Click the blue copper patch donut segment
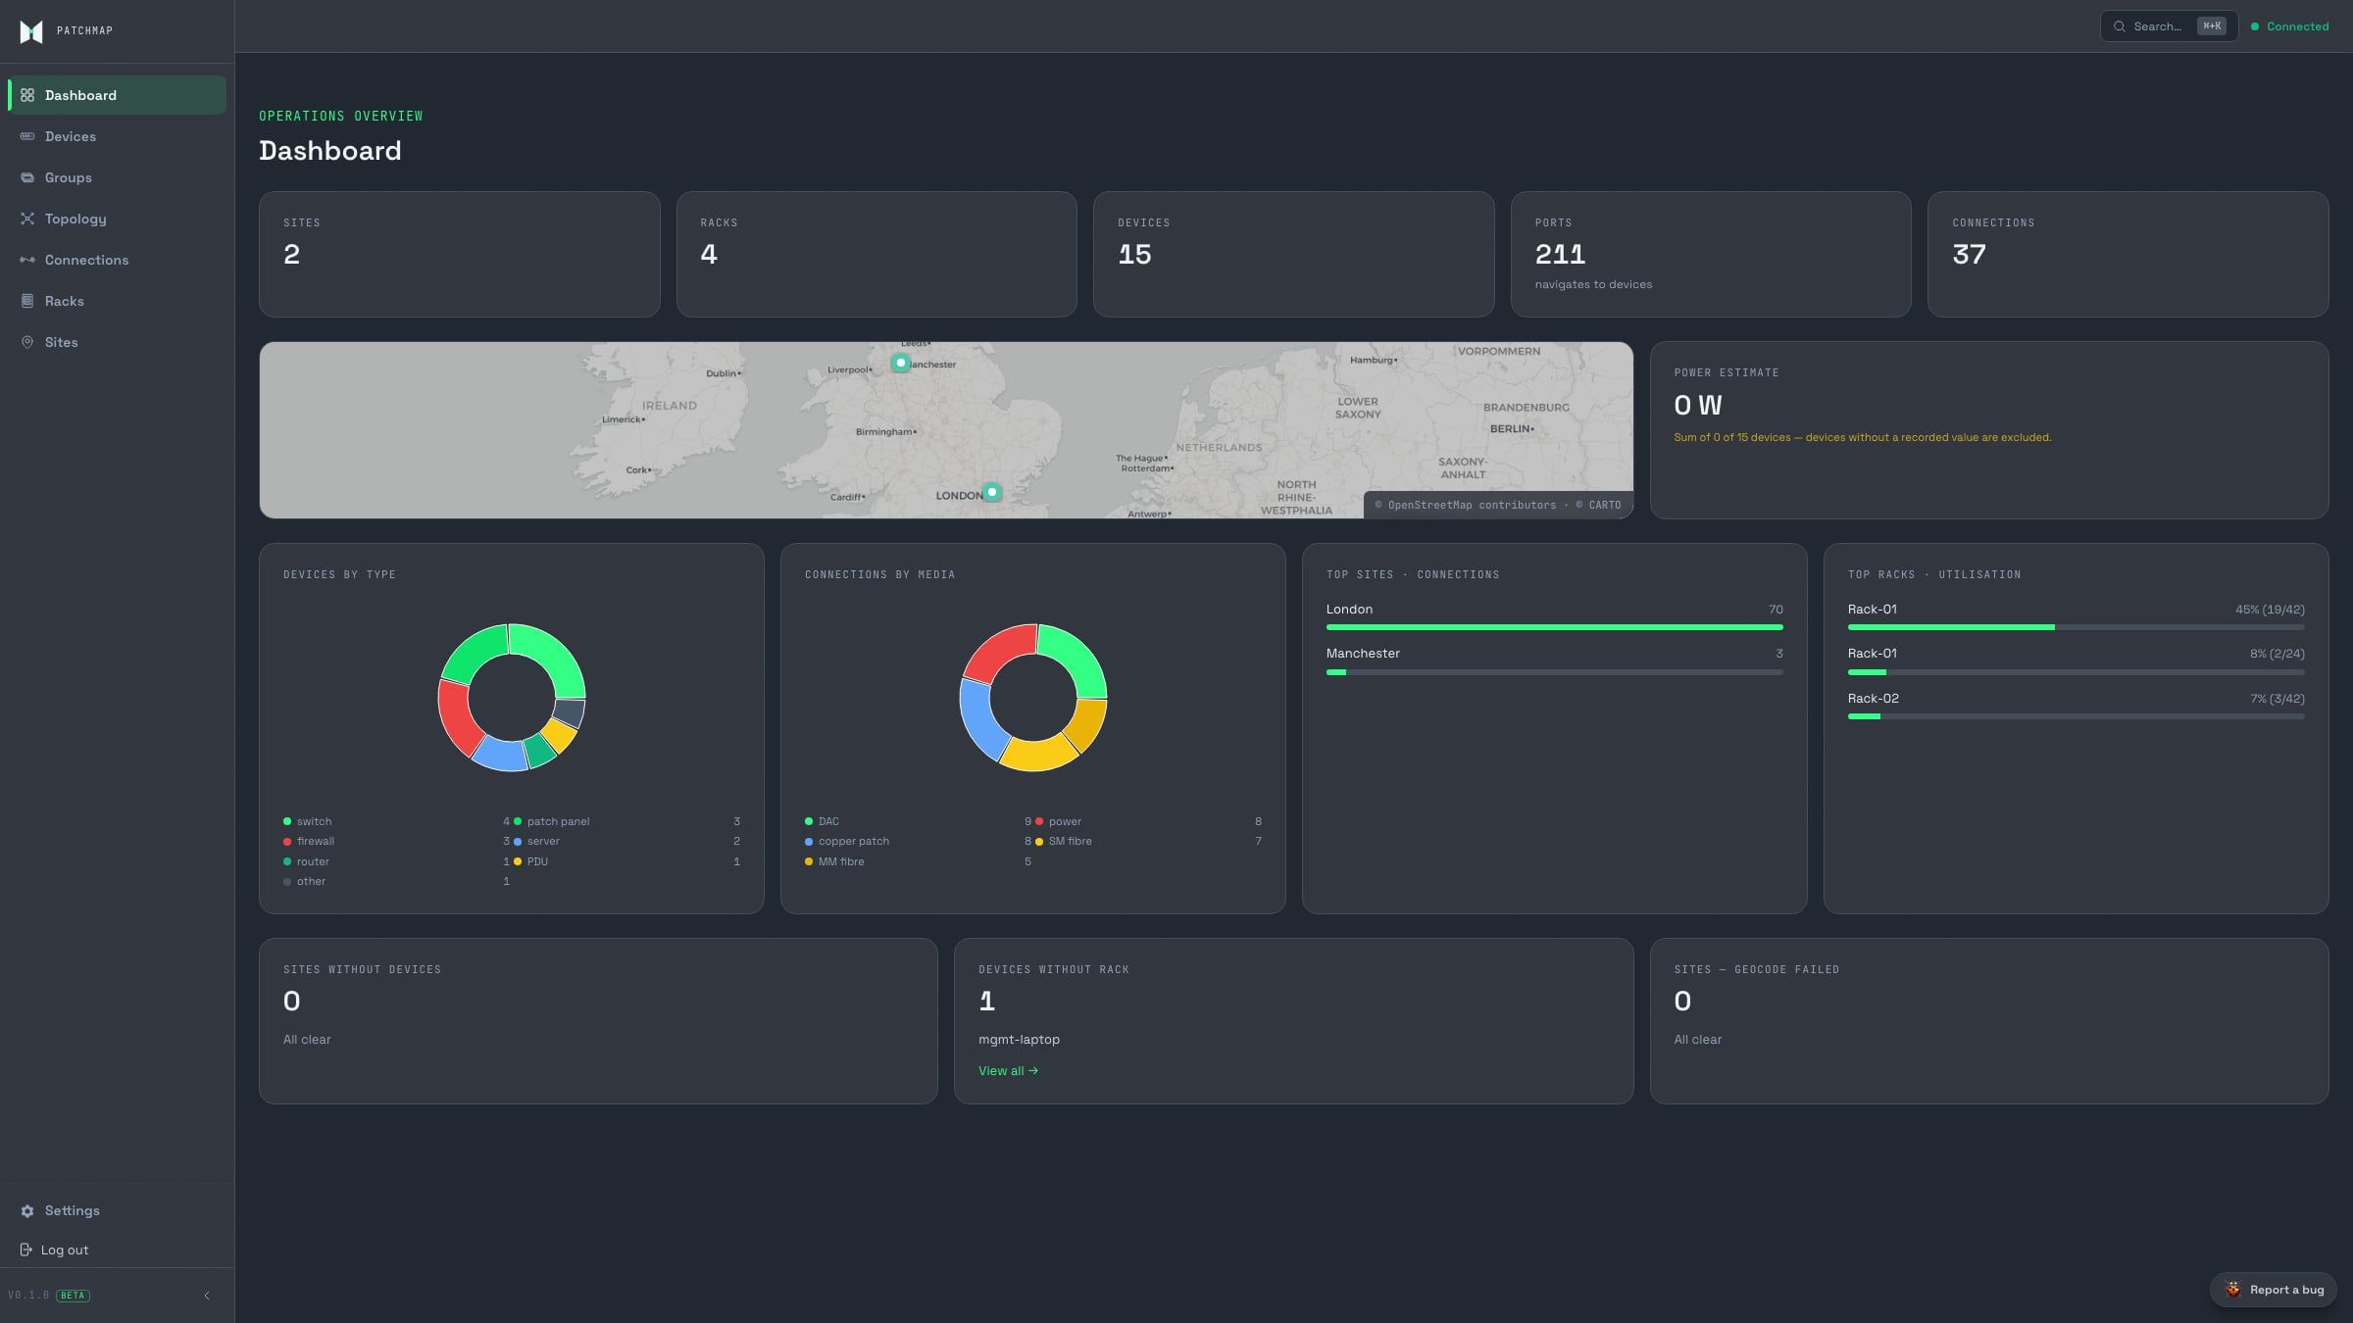2353x1323 pixels. click(x=979, y=719)
